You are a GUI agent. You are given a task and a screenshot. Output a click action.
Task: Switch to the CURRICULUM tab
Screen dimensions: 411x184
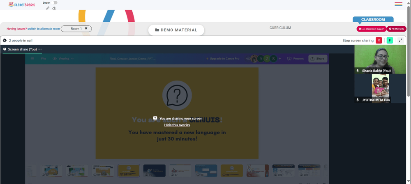point(280,28)
